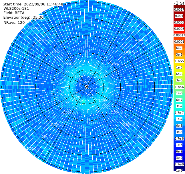Select the 3e-8 colorbar label
The height and width of the screenshot is (174, 185).
[x=179, y=132]
